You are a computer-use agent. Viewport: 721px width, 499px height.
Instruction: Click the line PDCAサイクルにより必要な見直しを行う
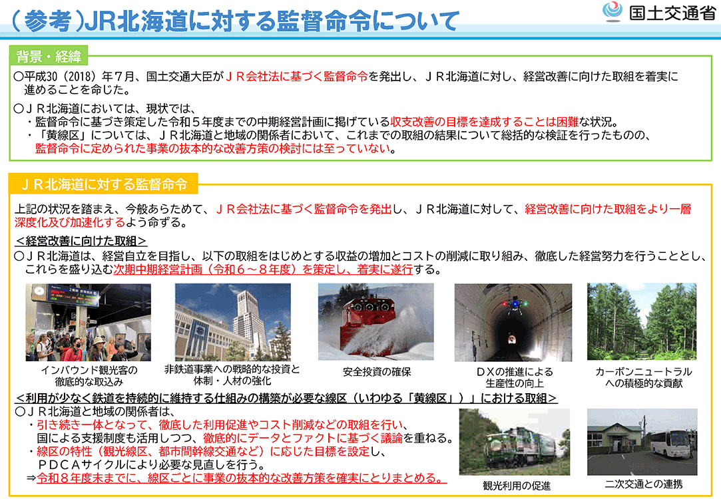point(151,464)
